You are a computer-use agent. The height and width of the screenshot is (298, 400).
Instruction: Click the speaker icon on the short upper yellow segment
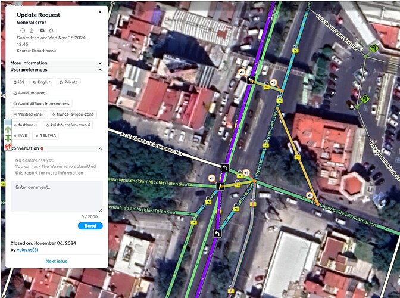[x=273, y=82]
